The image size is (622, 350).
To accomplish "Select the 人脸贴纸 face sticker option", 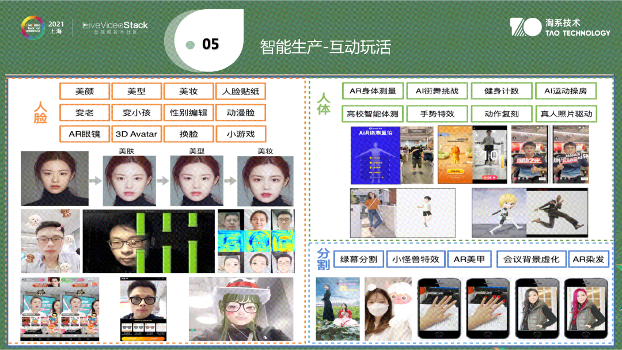I will 241,91.
